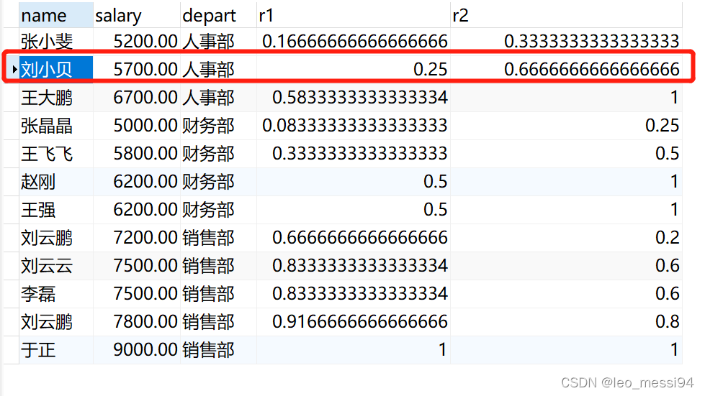This screenshot has width=705, height=396.
Task: Select the name cell 王强
Action: point(56,209)
